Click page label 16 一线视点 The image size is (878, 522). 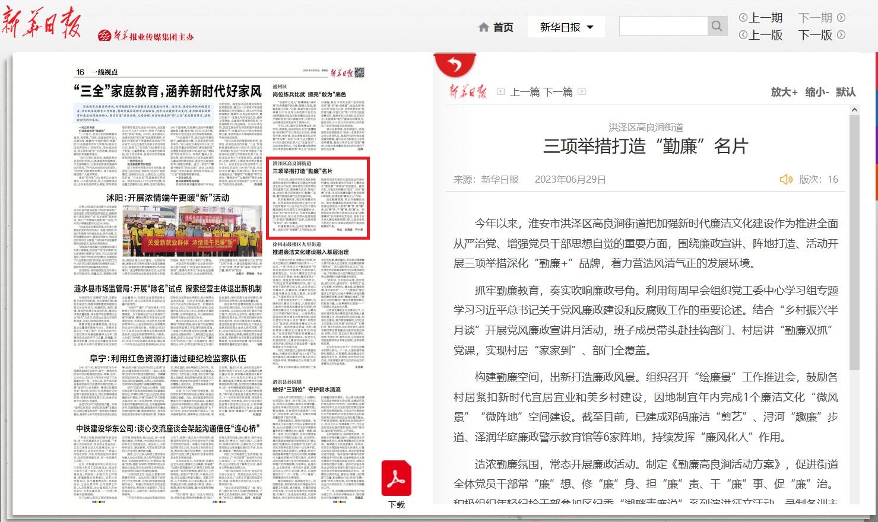click(x=97, y=72)
